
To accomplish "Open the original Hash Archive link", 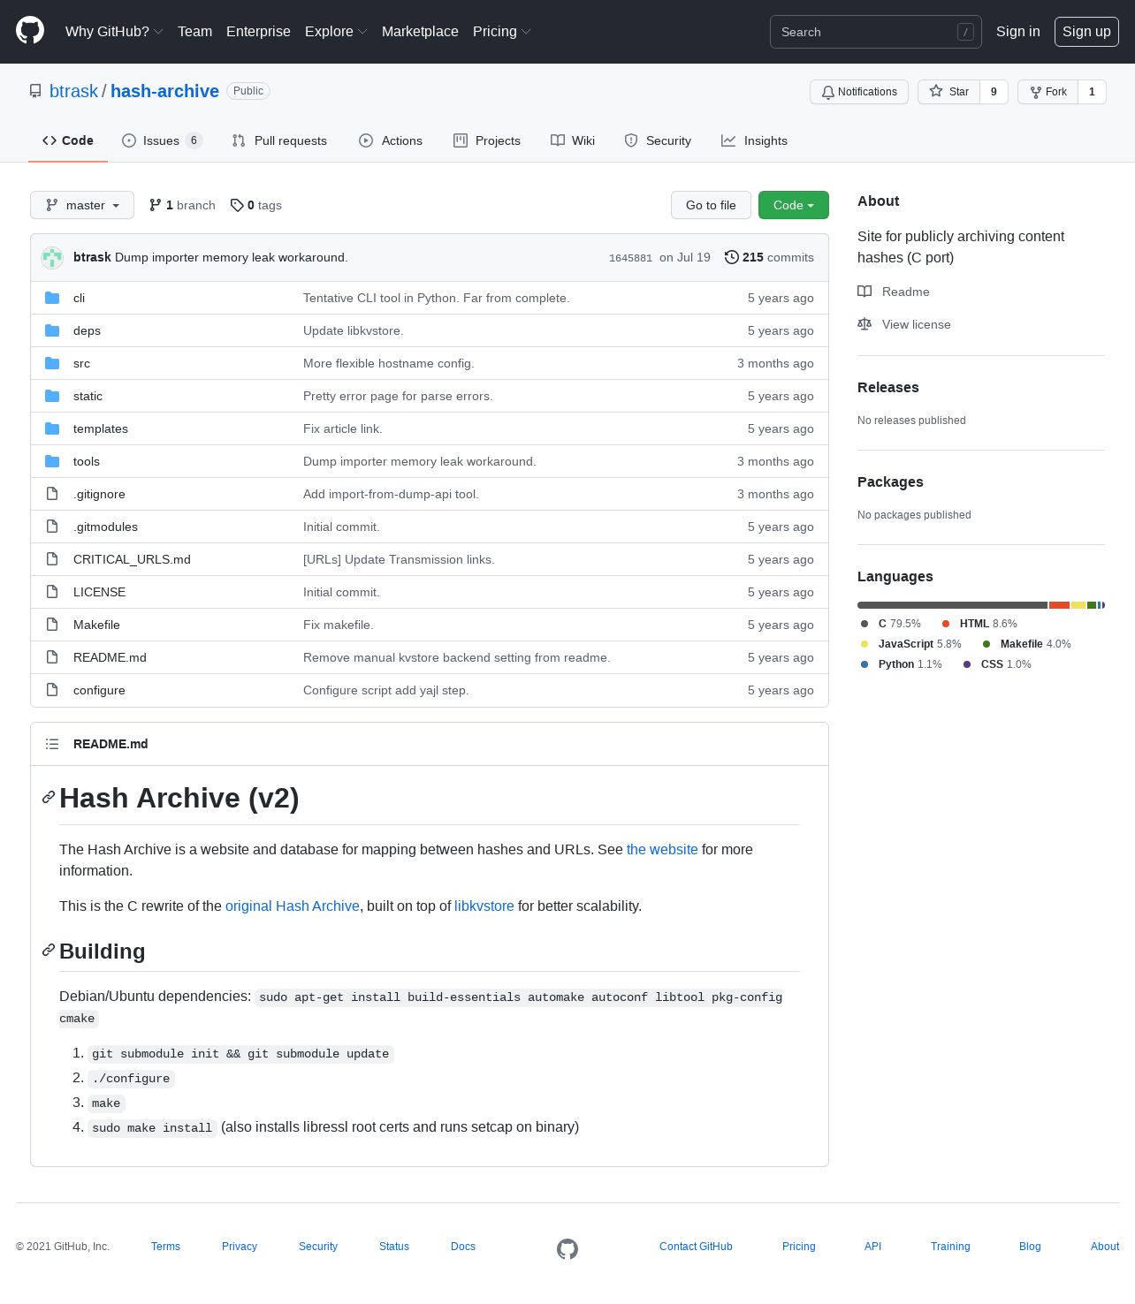I will [x=293, y=906].
